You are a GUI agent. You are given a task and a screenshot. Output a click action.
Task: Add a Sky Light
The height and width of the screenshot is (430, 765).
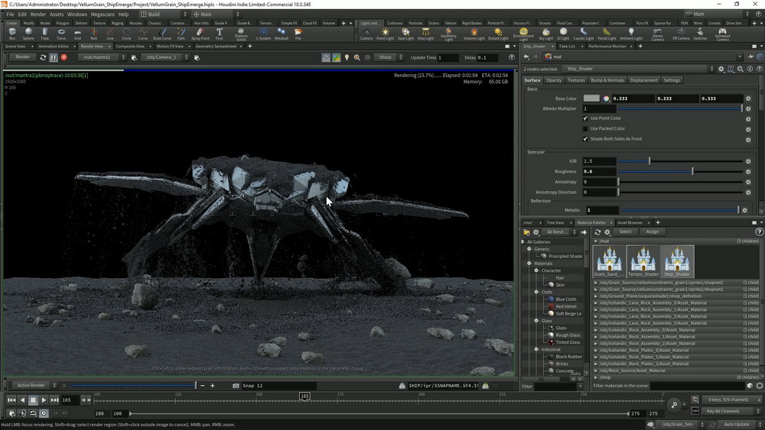[x=546, y=34]
